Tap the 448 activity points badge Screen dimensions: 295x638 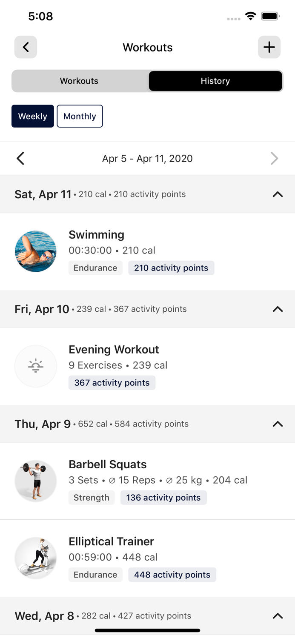pos(172,575)
